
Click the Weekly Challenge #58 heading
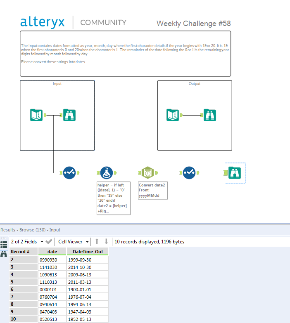193,23
